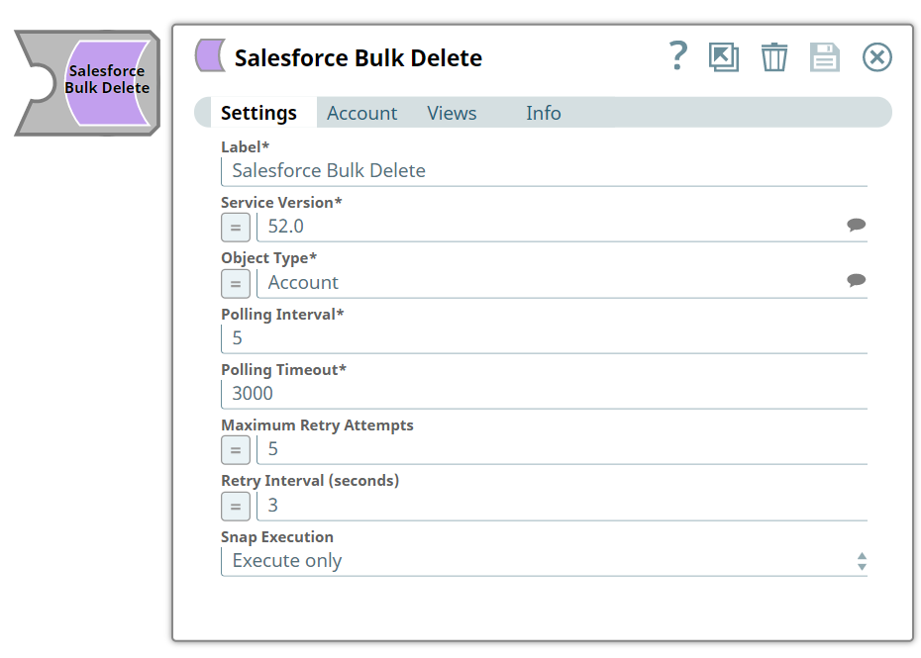Click the Label input field
This screenshot has width=921, height=658.
point(544,171)
